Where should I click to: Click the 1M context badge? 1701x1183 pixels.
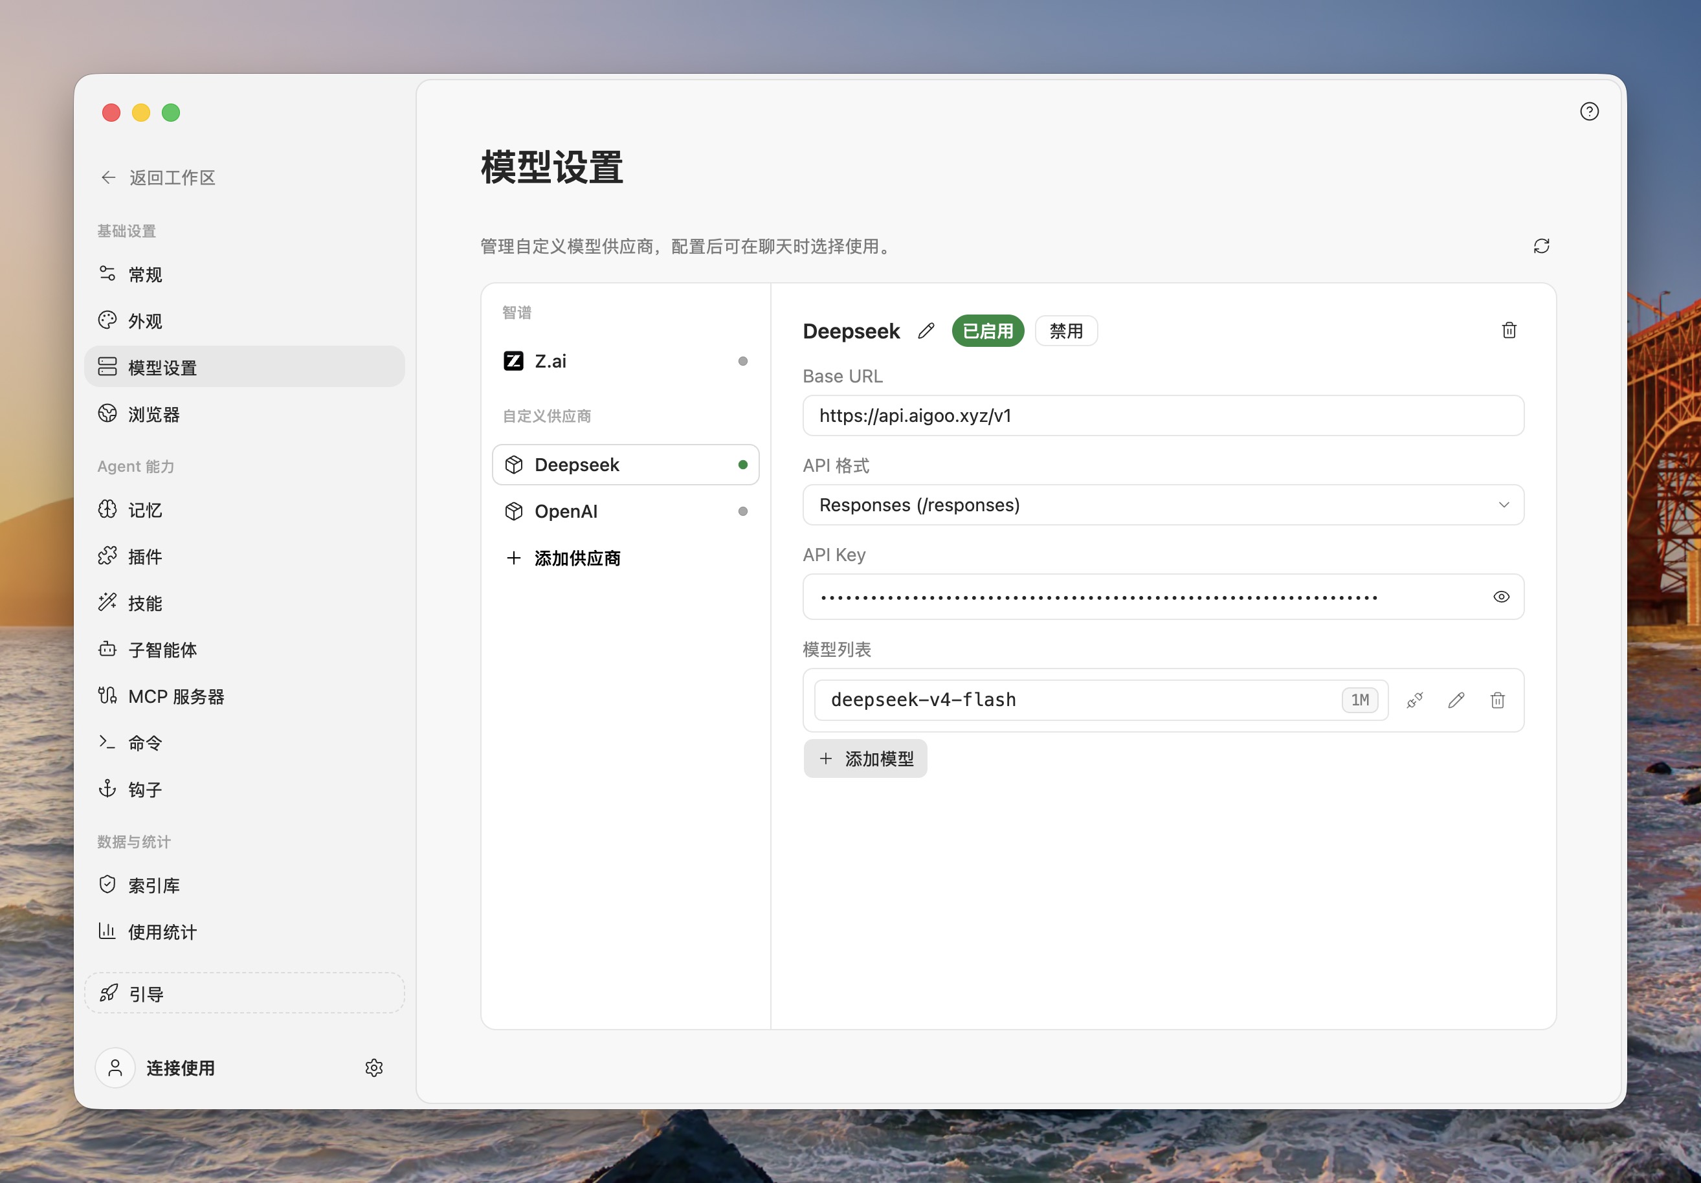(1359, 700)
